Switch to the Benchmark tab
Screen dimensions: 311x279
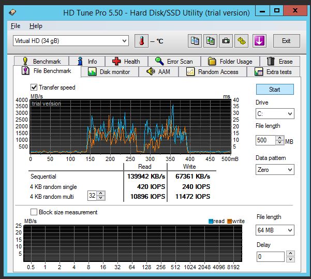[x=41, y=61]
